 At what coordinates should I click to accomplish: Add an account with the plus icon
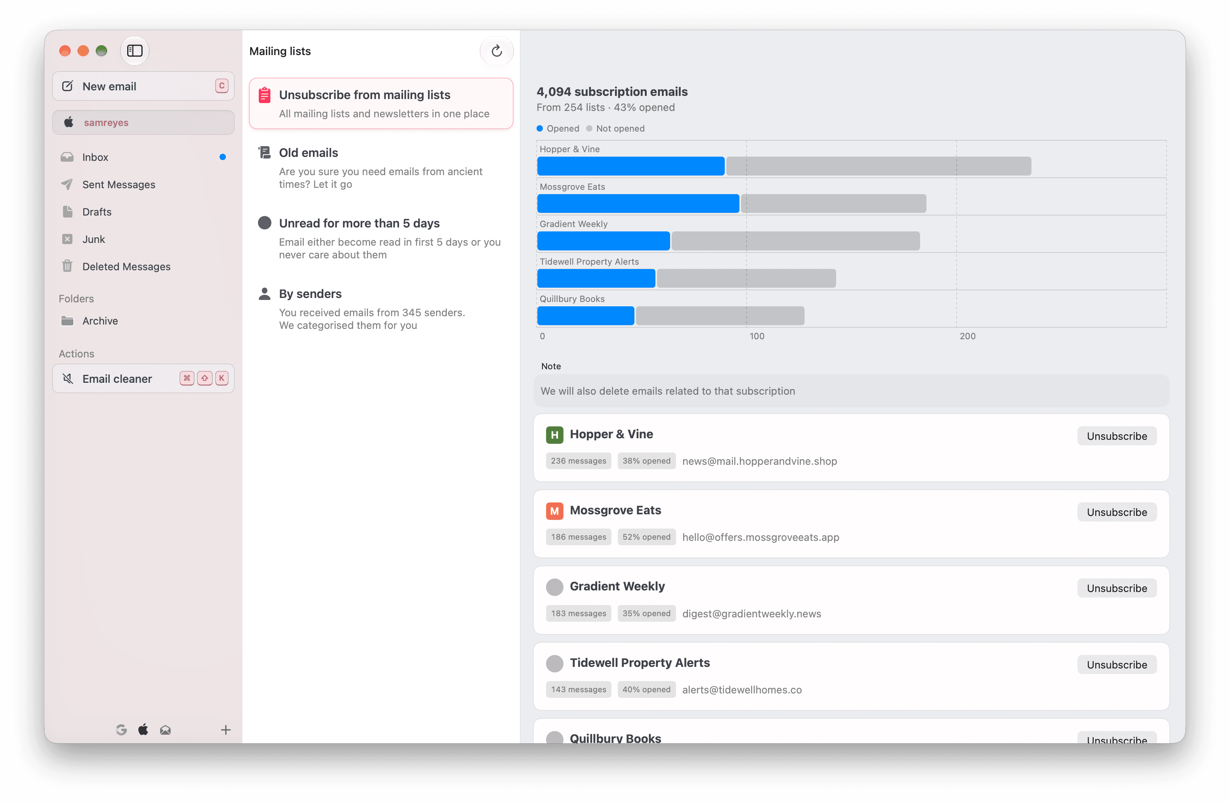(225, 729)
